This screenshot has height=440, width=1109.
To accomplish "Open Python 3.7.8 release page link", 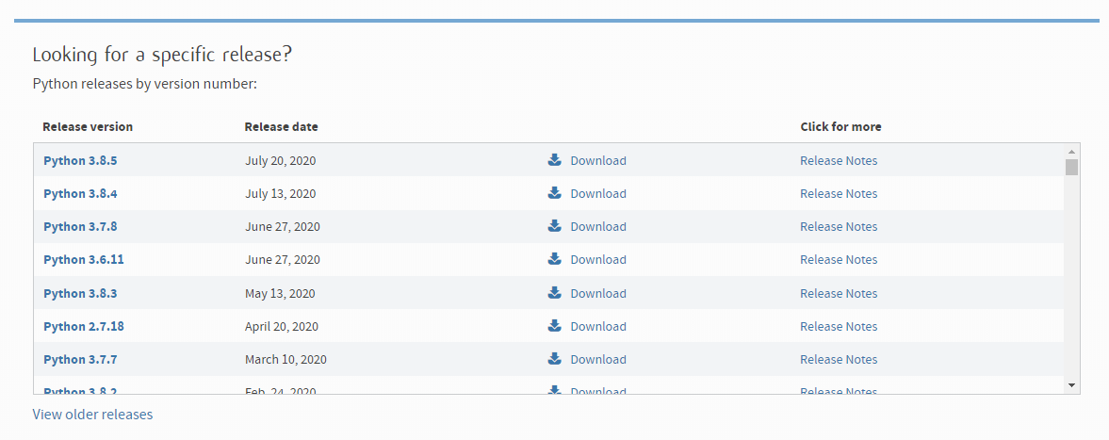I will (x=80, y=227).
